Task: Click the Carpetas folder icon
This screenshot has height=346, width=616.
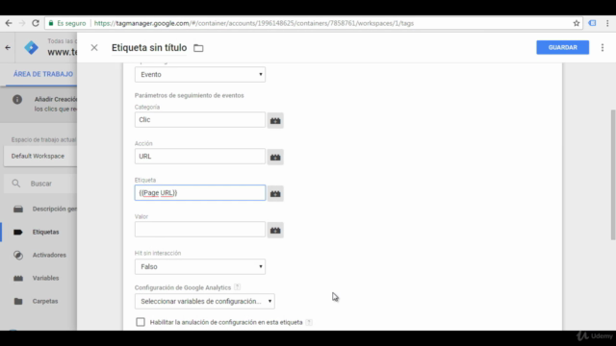Action: pyautogui.click(x=18, y=301)
